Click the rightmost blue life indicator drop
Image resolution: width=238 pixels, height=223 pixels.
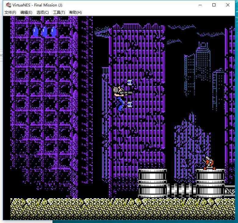tap(54, 31)
